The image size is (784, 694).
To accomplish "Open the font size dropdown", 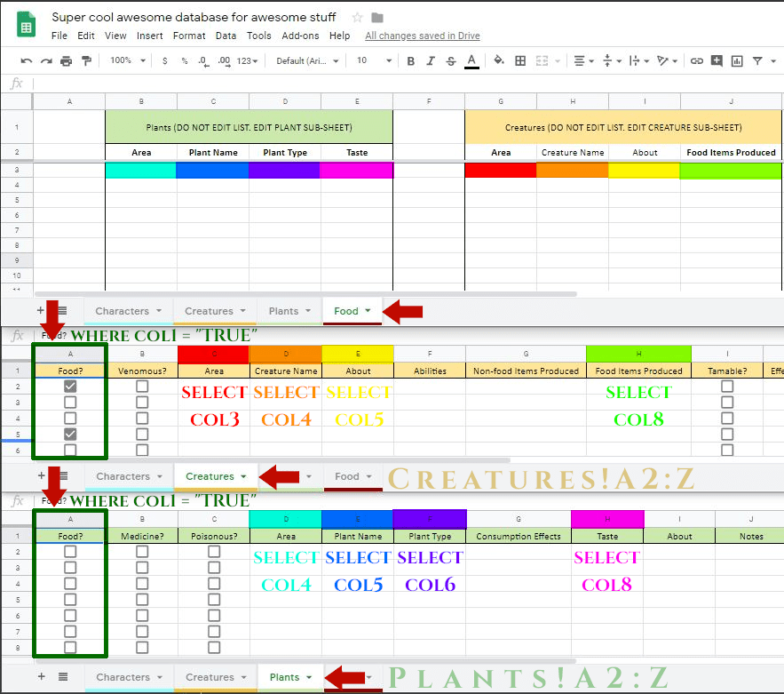I will pyautogui.click(x=374, y=61).
